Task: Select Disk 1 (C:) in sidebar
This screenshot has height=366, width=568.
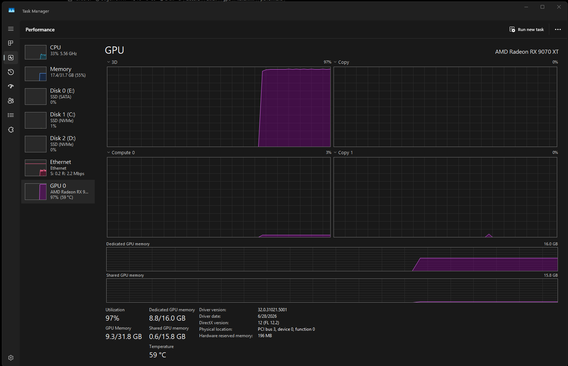Action: click(58, 120)
